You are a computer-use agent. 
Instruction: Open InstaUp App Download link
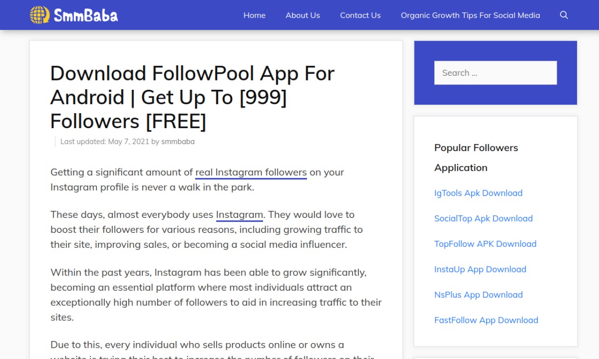pos(480,269)
